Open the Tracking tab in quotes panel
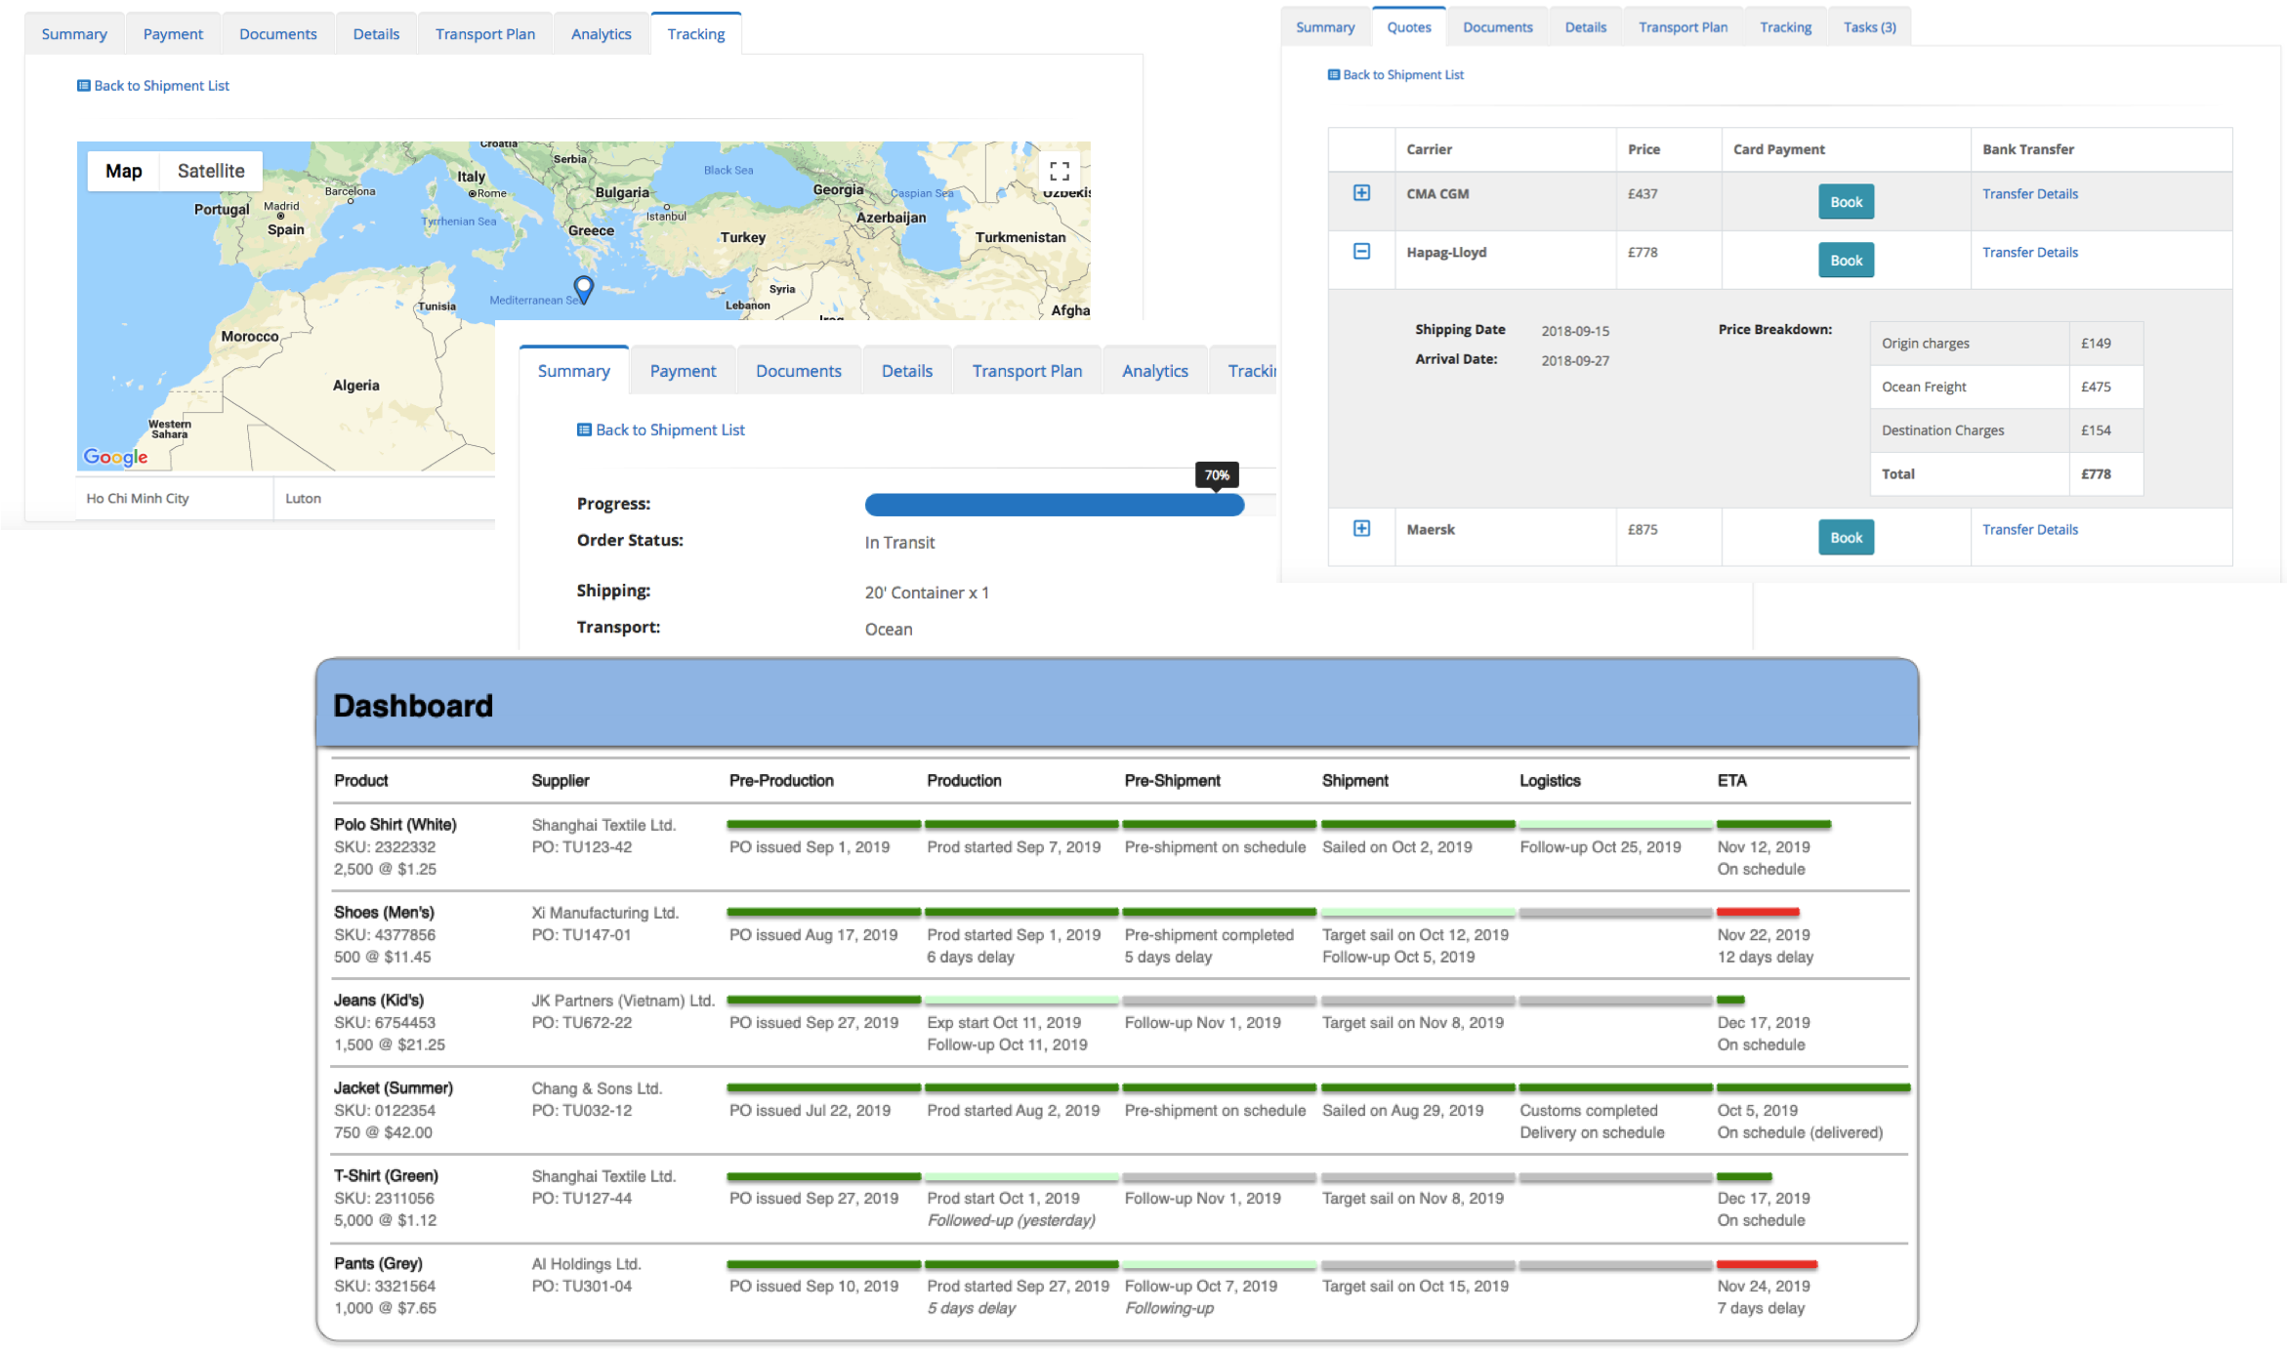 pos(1786,27)
